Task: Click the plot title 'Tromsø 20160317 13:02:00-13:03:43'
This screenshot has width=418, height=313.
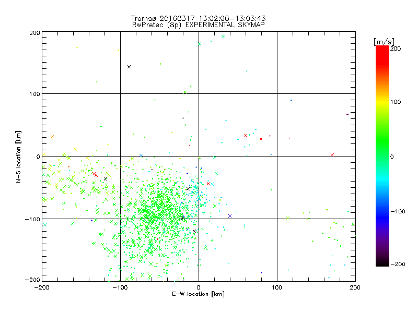Action: (198, 18)
